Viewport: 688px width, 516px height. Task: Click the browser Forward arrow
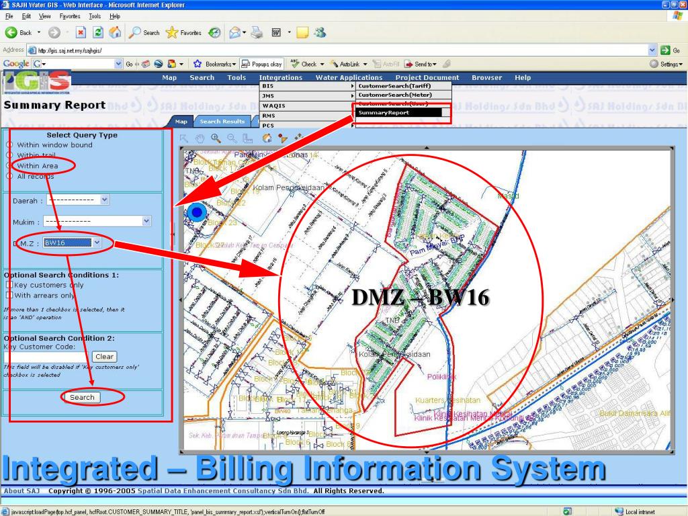(x=54, y=32)
